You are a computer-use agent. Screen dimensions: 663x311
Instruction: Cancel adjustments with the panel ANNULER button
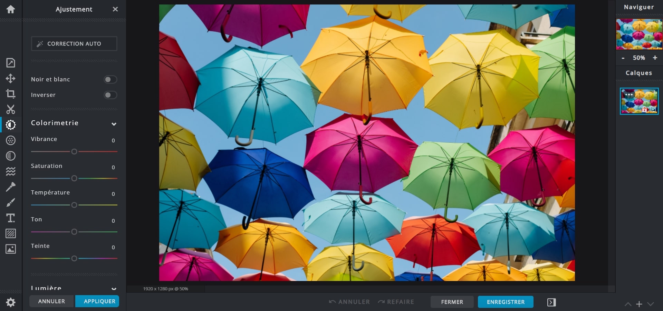52,301
